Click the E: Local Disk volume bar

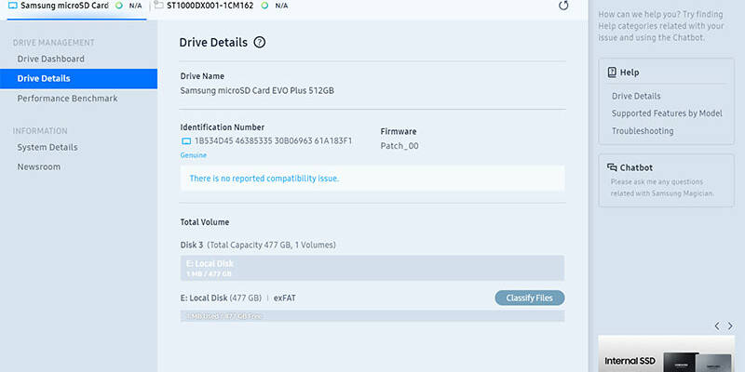pyautogui.click(x=372, y=268)
